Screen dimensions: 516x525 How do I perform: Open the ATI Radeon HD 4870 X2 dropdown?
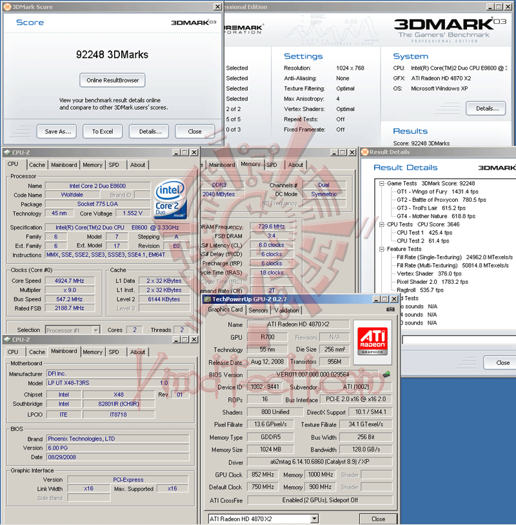[314, 519]
